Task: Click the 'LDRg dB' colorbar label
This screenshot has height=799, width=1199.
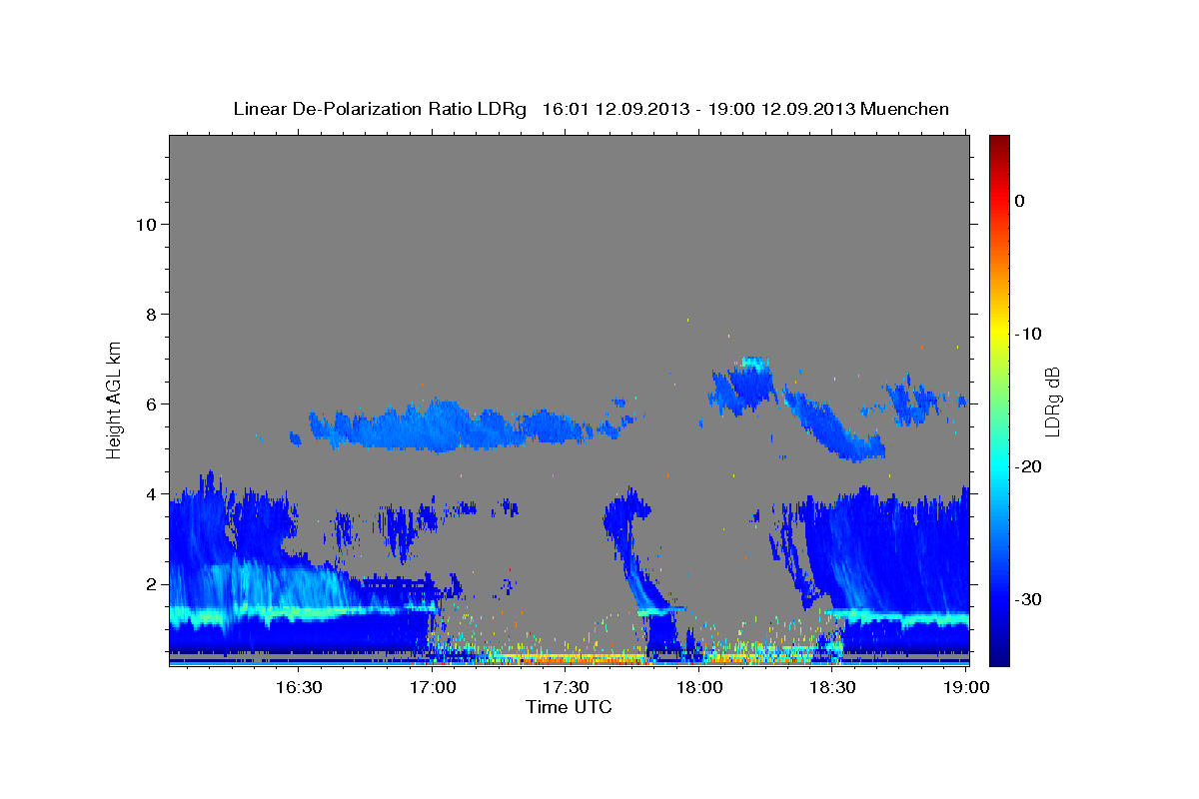Action: click(x=1051, y=401)
